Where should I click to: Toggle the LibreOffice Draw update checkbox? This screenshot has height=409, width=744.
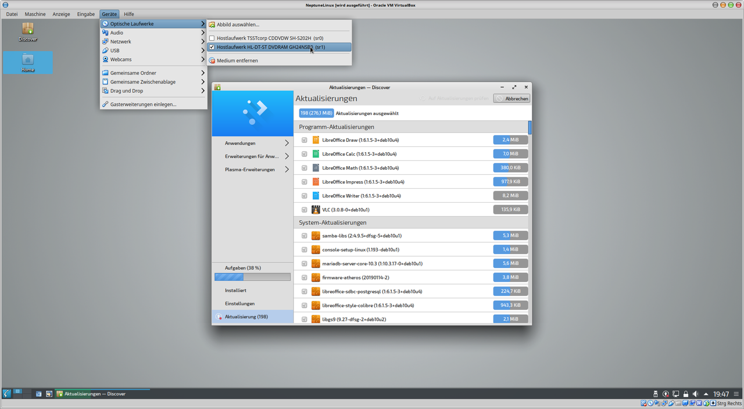[304, 140]
